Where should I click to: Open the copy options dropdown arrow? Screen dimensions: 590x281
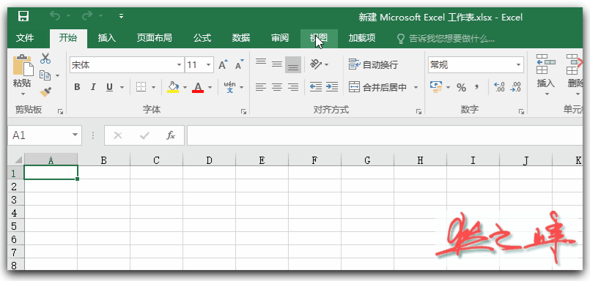tap(58, 75)
